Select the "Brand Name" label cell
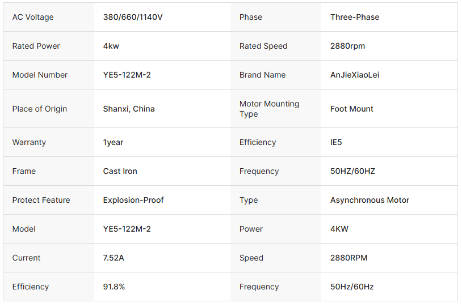This screenshot has height=307, width=462. pyautogui.click(x=262, y=75)
